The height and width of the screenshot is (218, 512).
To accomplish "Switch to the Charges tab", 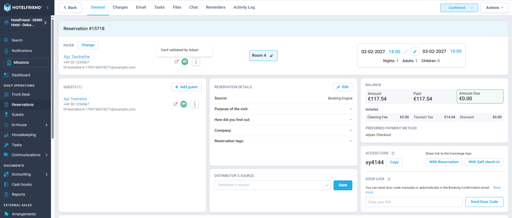I will pos(120,7).
